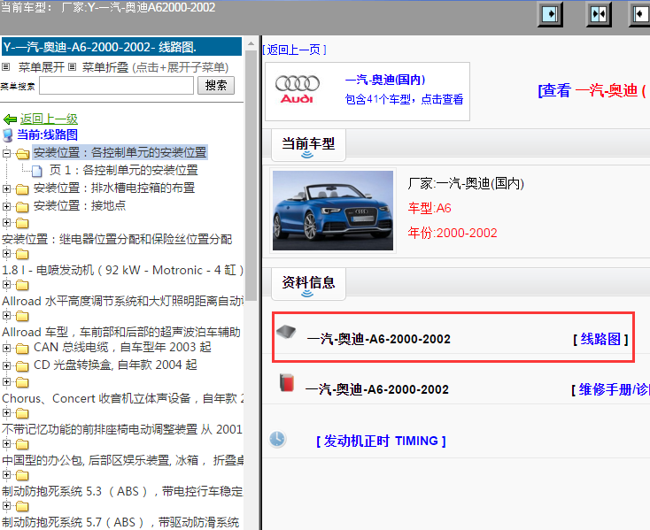Click the red book icon for 维修手册
The image size is (650, 530).
[x=286, y=382]
